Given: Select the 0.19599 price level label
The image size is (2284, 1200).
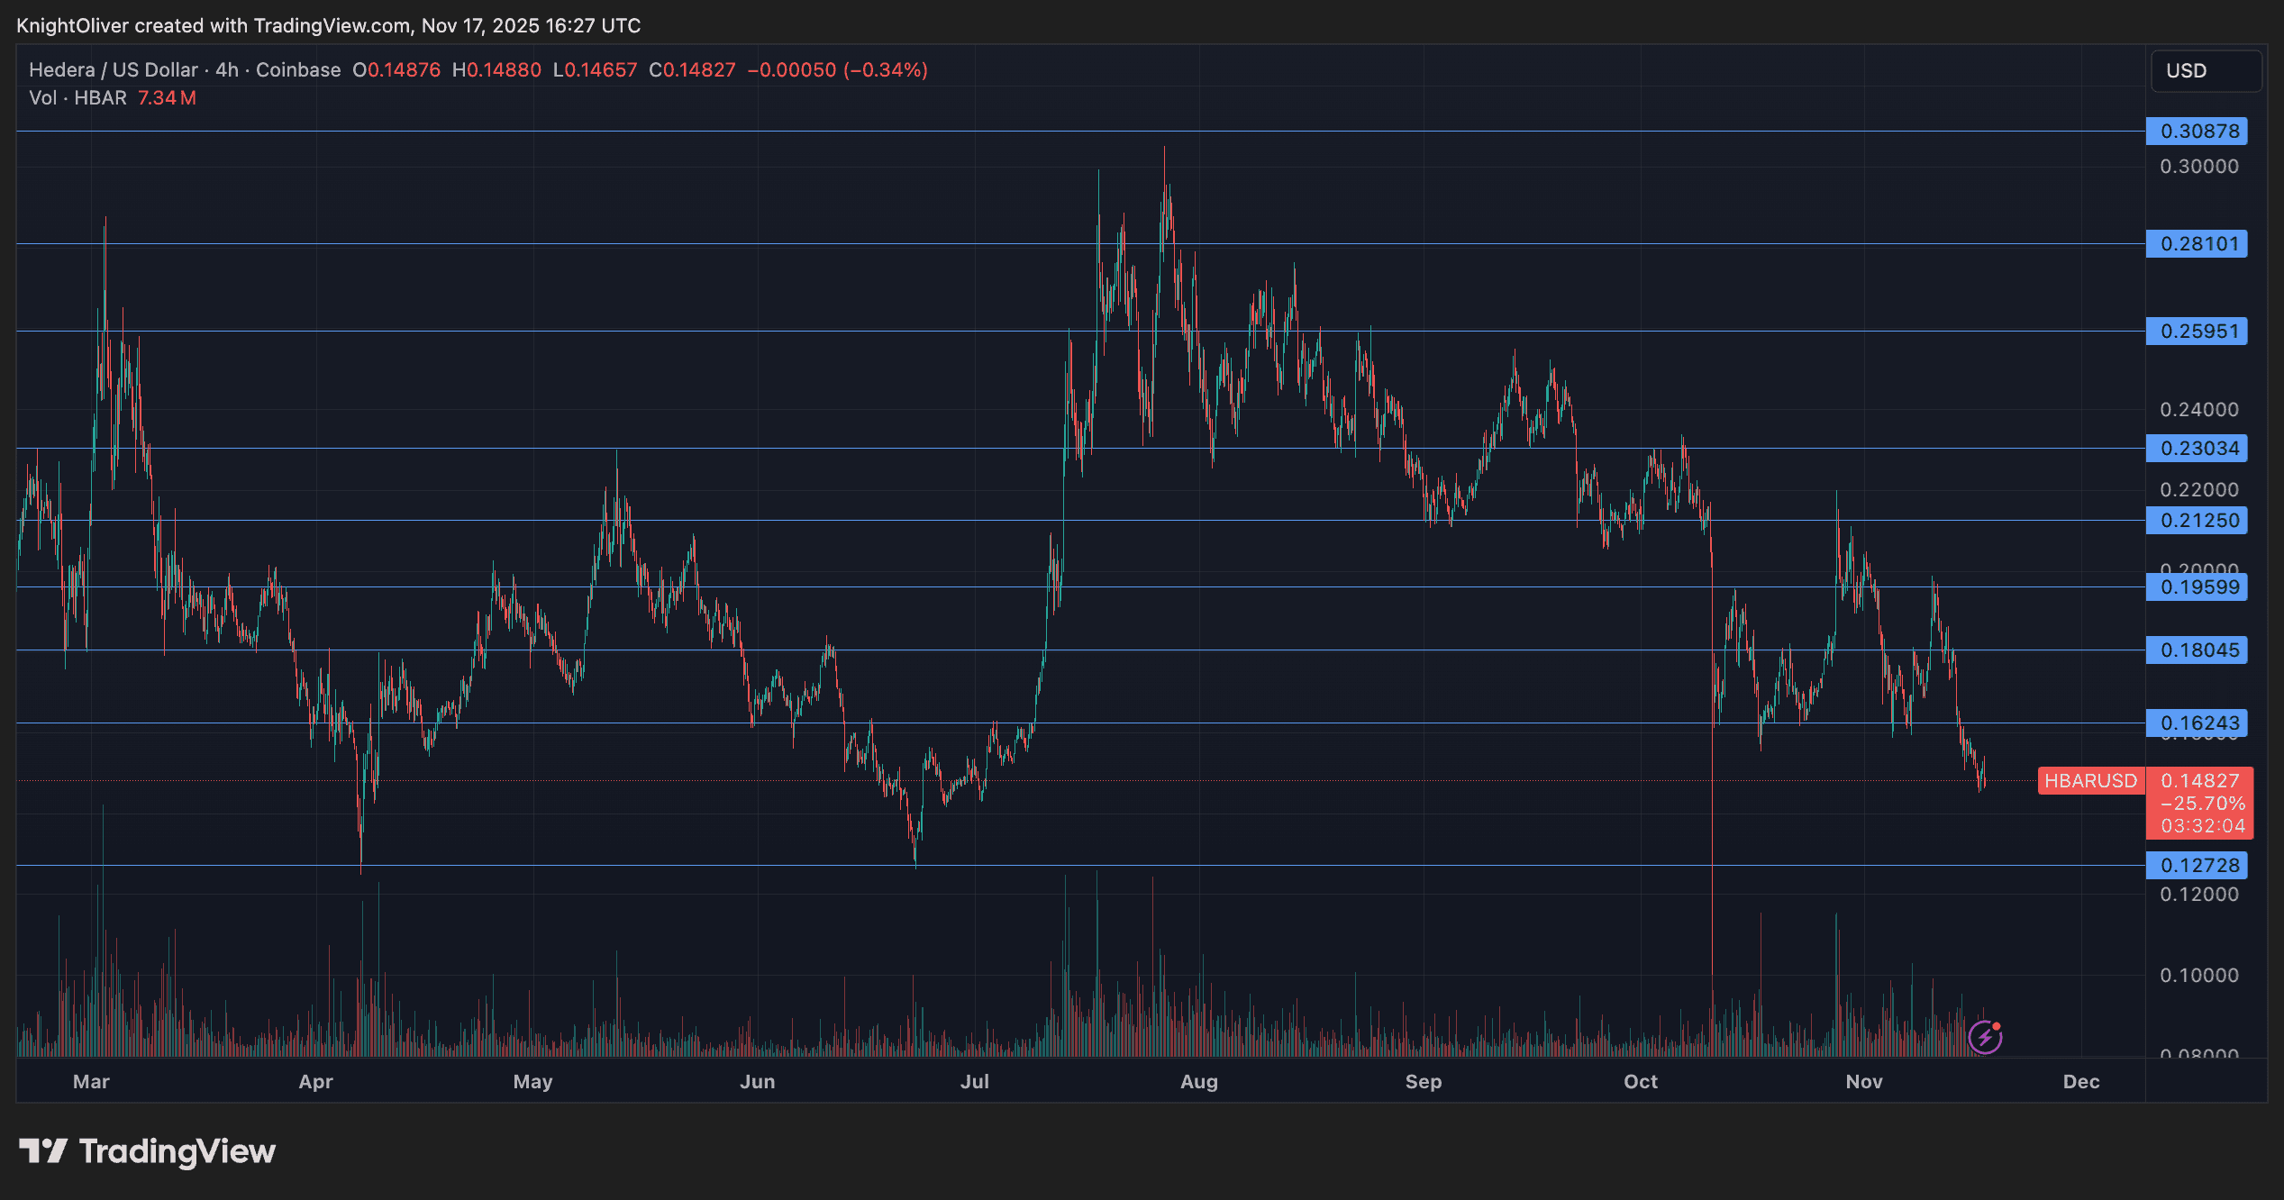Looking at the screenshot, I should pos(2197,586).
